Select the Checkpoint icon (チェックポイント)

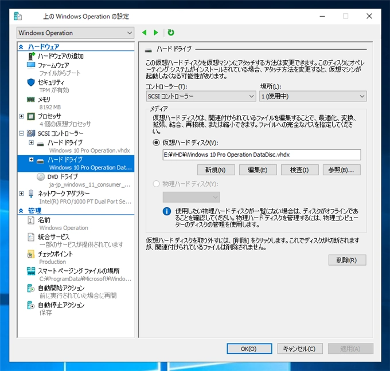pos(31,254)
